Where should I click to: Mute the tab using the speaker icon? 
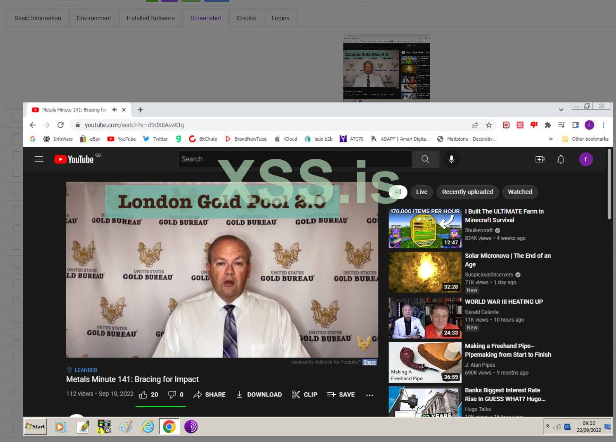click(x=114, y=110)
